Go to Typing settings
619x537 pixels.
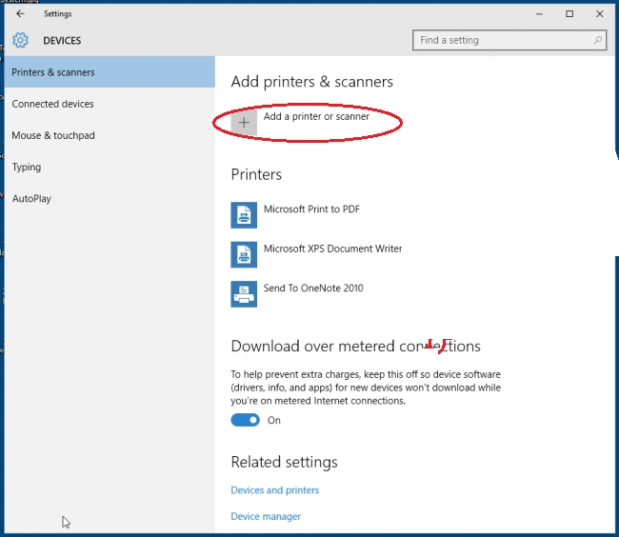(x=110, y=167)
